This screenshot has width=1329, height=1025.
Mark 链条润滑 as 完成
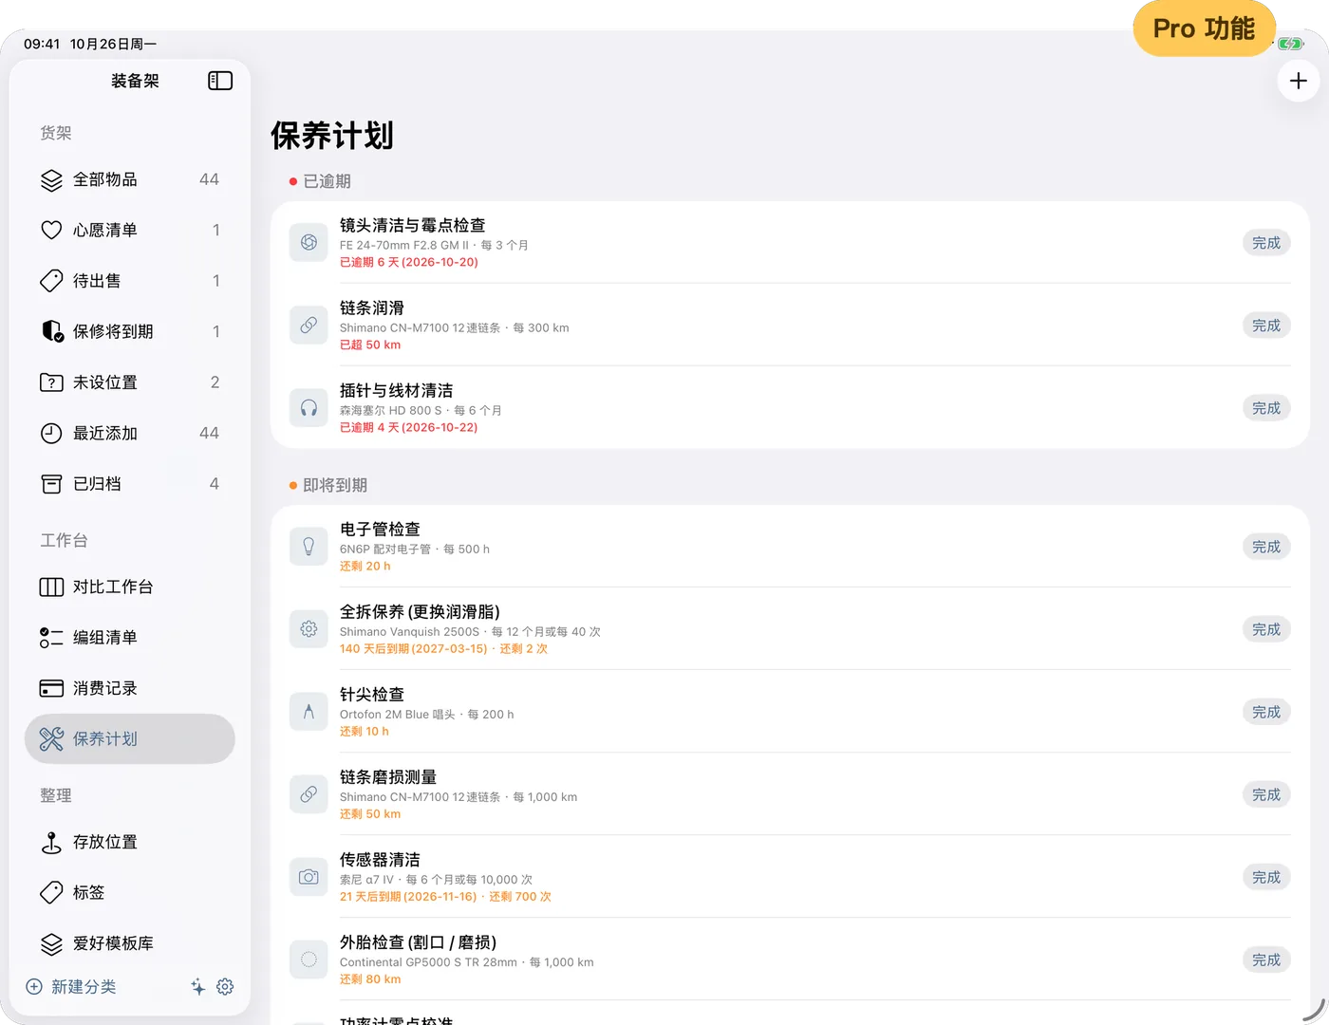[1266, 326]
